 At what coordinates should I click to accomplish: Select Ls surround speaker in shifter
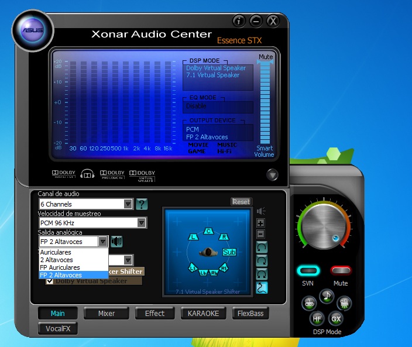point(193,268)
